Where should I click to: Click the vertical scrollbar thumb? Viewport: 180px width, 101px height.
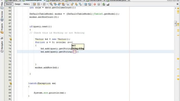click(x=175, y=24)
